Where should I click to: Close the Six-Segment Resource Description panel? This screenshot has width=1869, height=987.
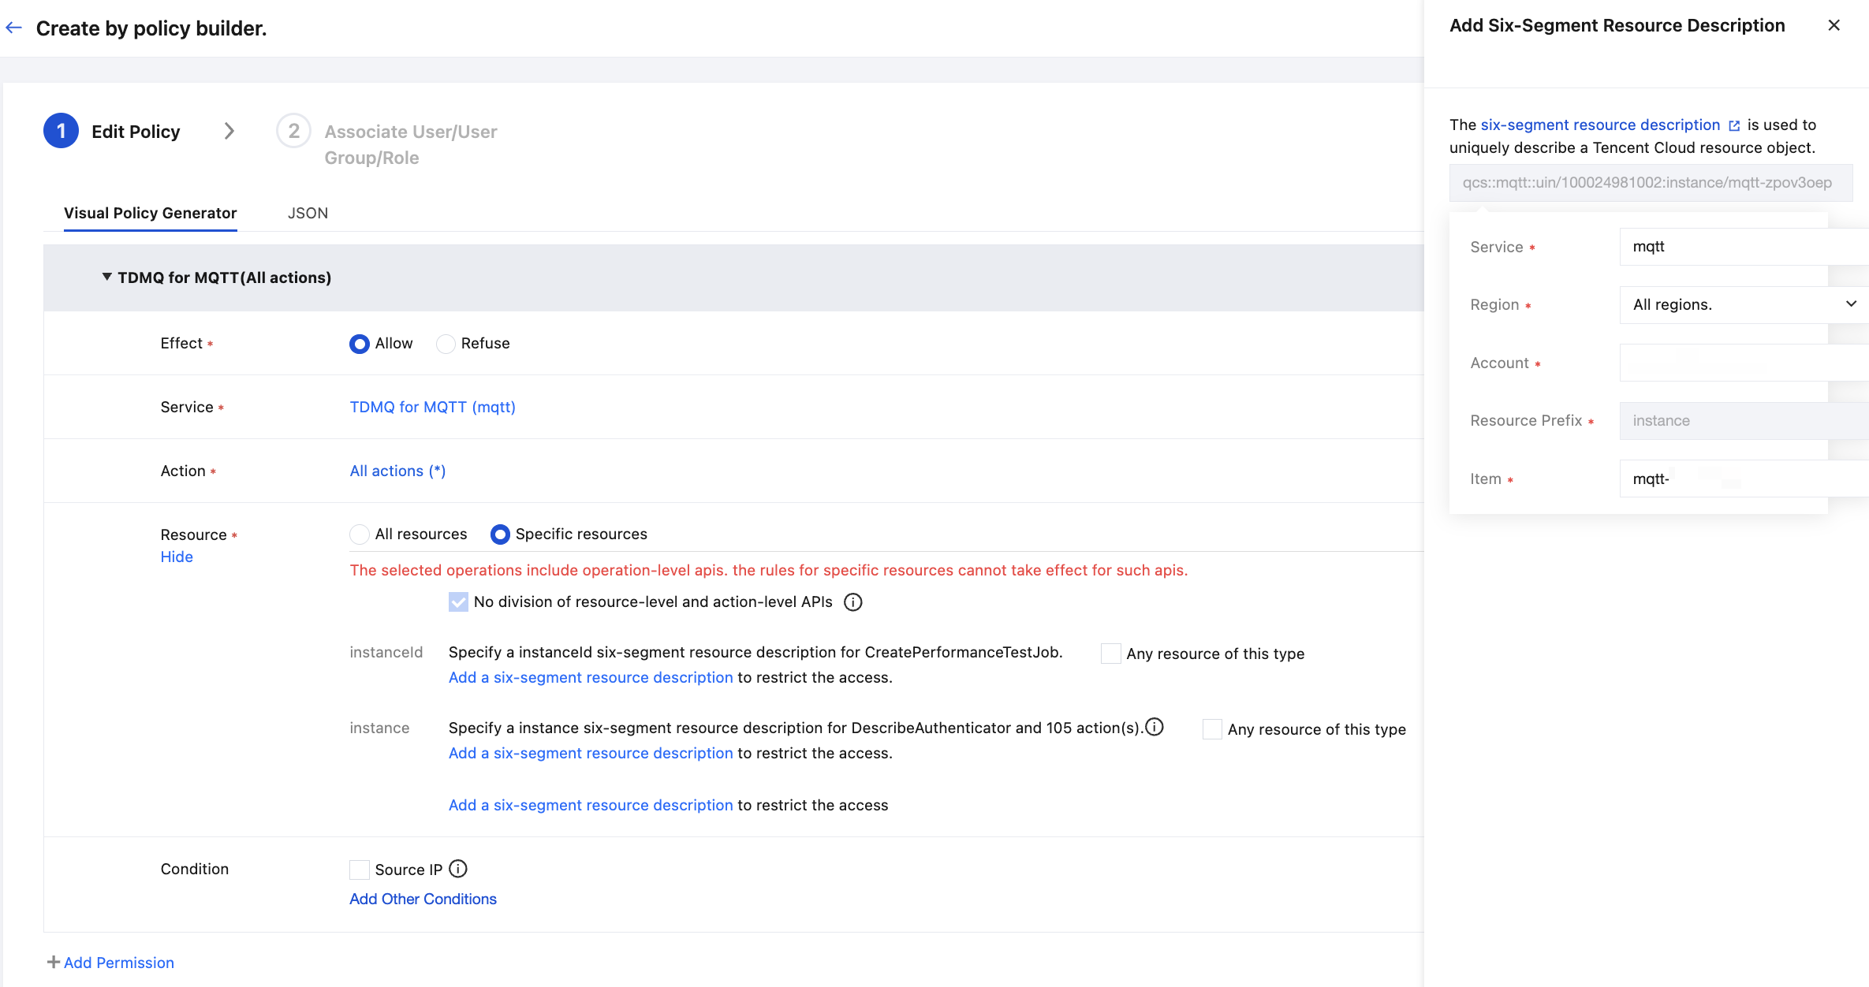(1834, 25)
